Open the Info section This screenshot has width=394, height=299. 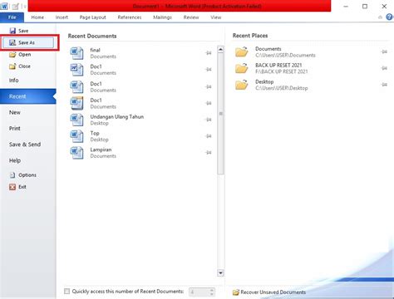pyautogui.click(x=14, y=81)
